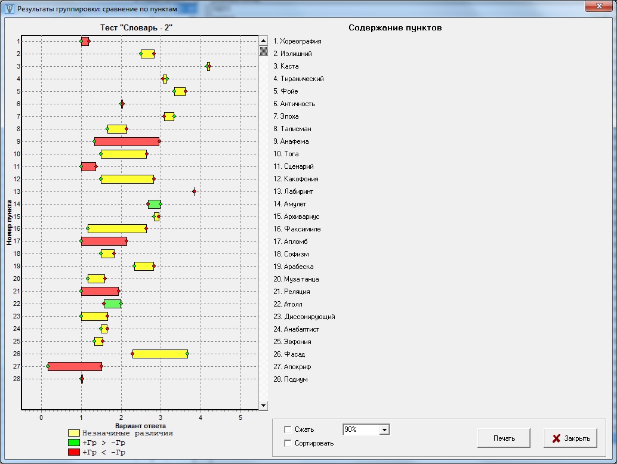Select list entry 13. Лабиринт
This screenshot has width=617, height=464.
tap(293, 191)
